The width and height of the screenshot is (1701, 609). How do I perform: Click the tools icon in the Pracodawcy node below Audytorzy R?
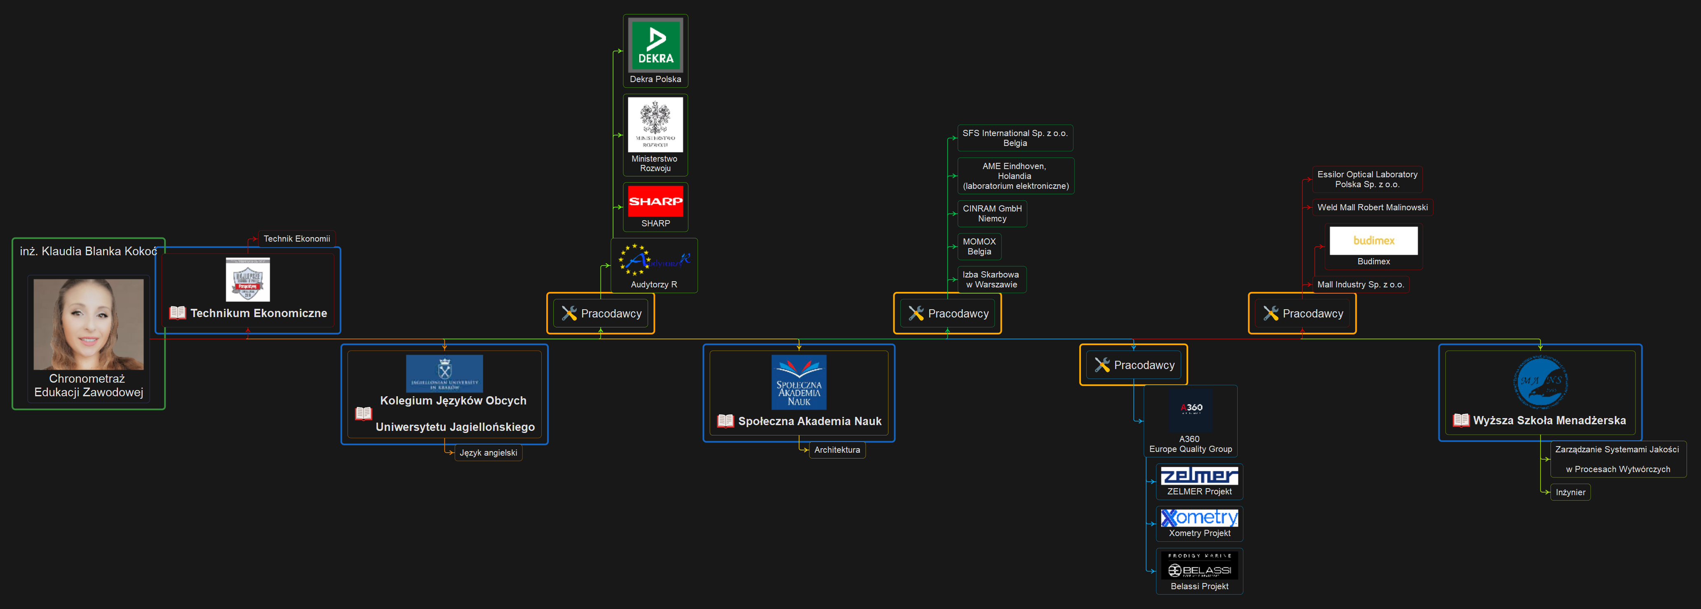click(x=569, y=313)
